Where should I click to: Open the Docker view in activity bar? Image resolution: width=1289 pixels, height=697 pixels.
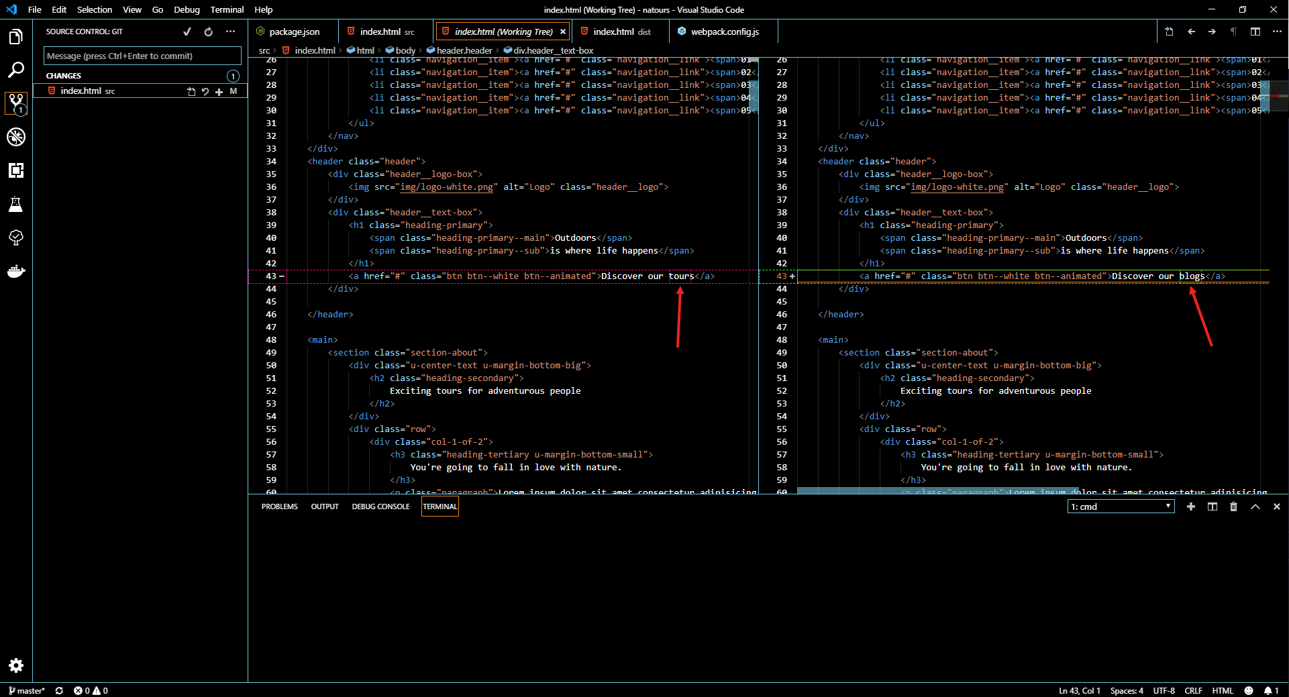coord(16,271)
